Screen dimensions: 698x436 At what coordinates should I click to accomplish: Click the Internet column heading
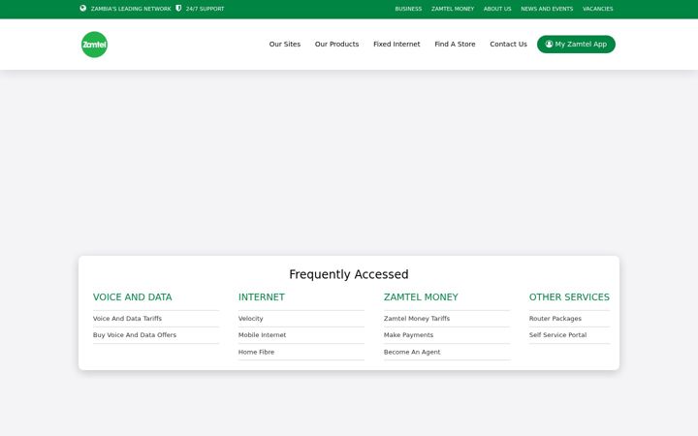tap(262, 296)
